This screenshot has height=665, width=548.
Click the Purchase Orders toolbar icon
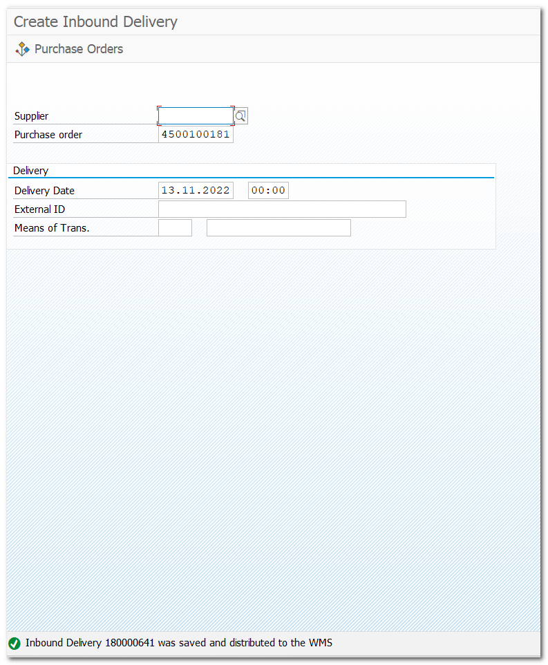click(x=23, y=49)
